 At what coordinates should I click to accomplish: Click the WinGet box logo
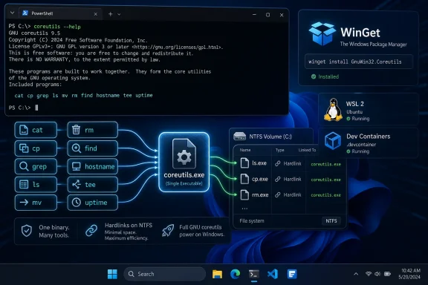pyautogui.click(x=322, y=33)
